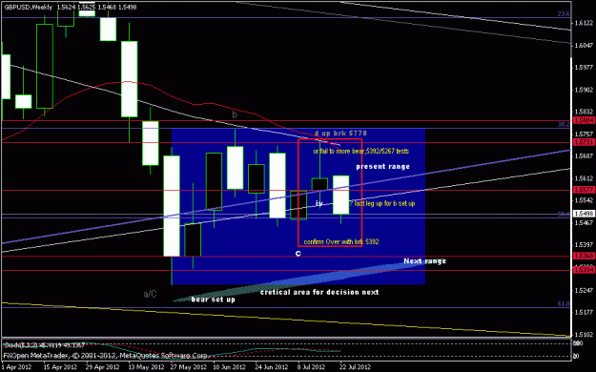
Task: Click the 1.6122 price axis value
Action: 585,23
